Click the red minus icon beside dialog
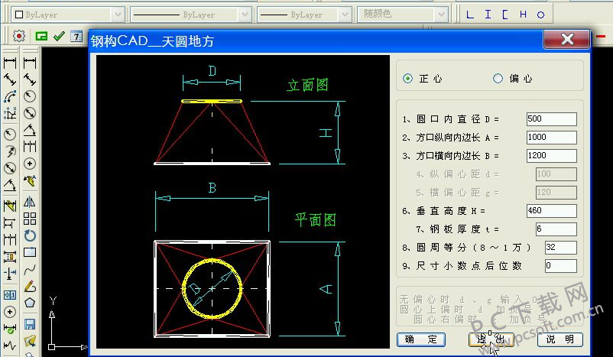Image resolution: width=613 pixels, height=357 pixels. pos(601,37)
